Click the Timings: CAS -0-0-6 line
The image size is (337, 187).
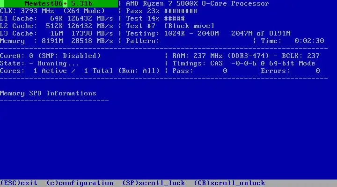coord(244,64)
